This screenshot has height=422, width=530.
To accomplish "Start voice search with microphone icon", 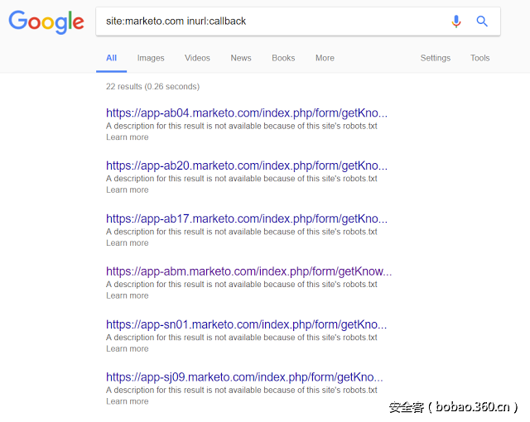I will [456, 22].
